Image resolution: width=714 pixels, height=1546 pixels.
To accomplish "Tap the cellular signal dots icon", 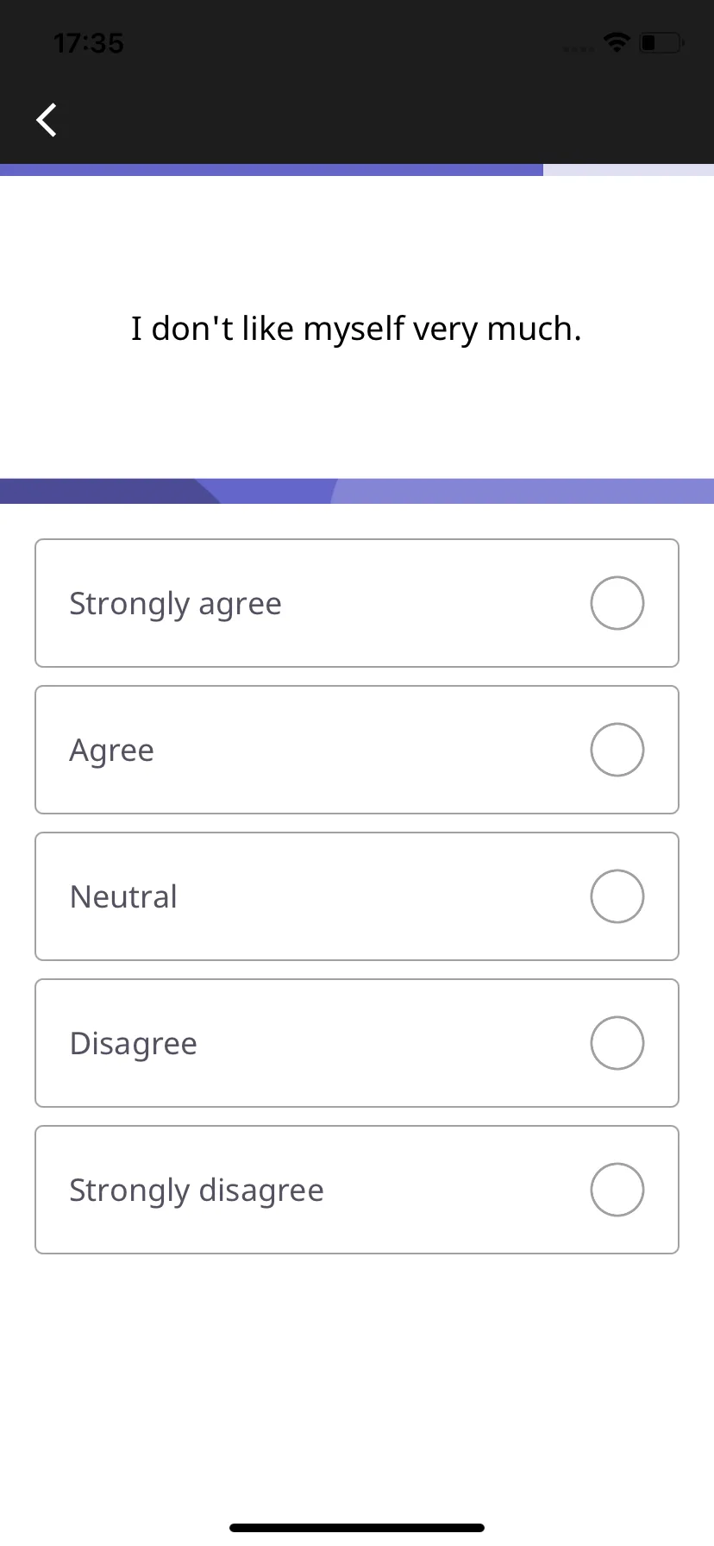I will tap(579, 49).
